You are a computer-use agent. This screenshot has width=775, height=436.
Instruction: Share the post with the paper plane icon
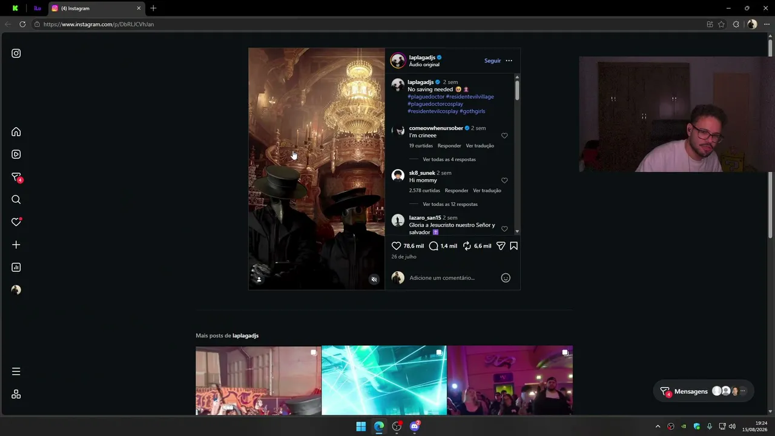point(501,246)
